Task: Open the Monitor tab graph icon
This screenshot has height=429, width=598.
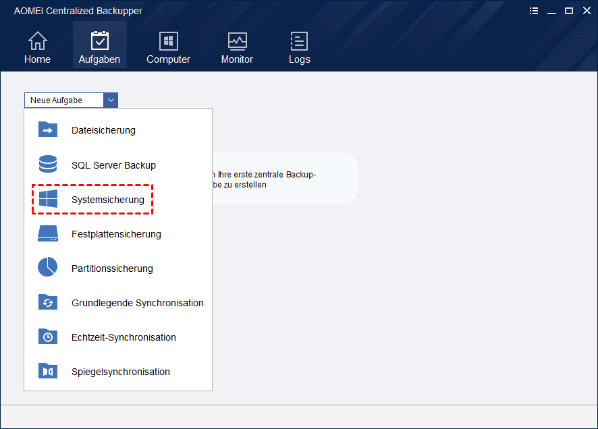Action: [237, 41]
